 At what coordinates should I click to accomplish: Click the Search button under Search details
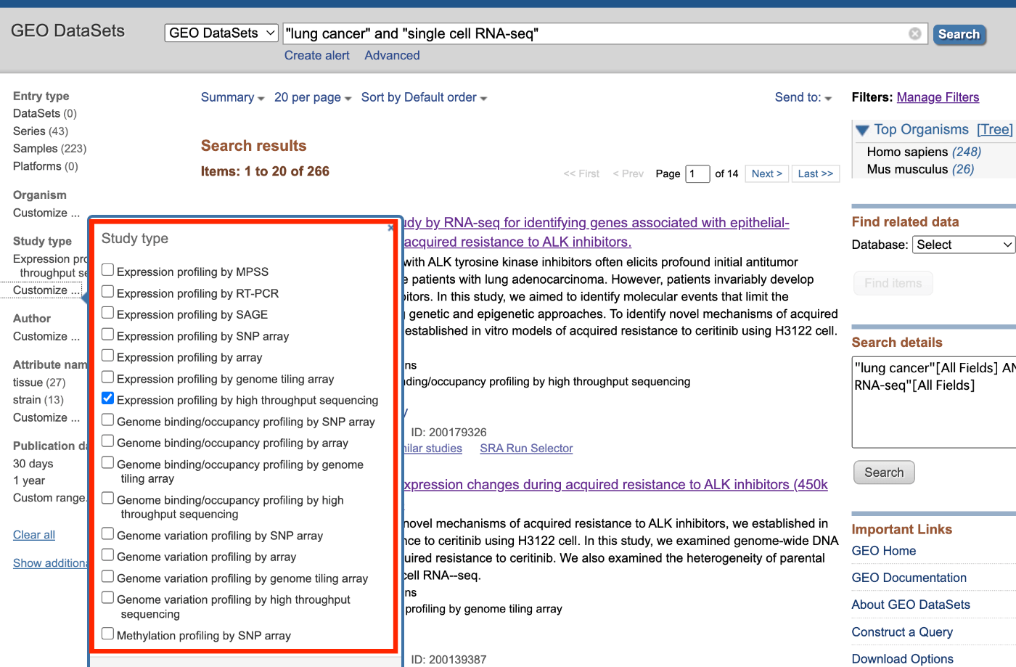884,472
